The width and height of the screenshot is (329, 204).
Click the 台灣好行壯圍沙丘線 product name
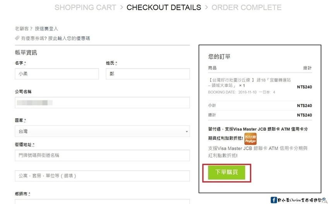[249, 83]
